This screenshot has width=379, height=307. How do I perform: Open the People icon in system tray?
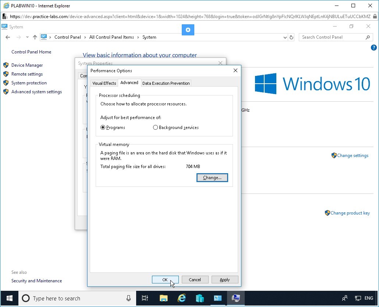345,298
